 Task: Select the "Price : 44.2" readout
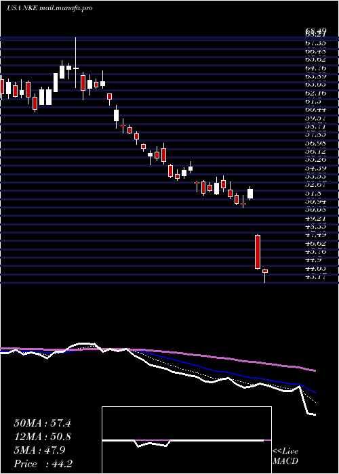point(42,464)
